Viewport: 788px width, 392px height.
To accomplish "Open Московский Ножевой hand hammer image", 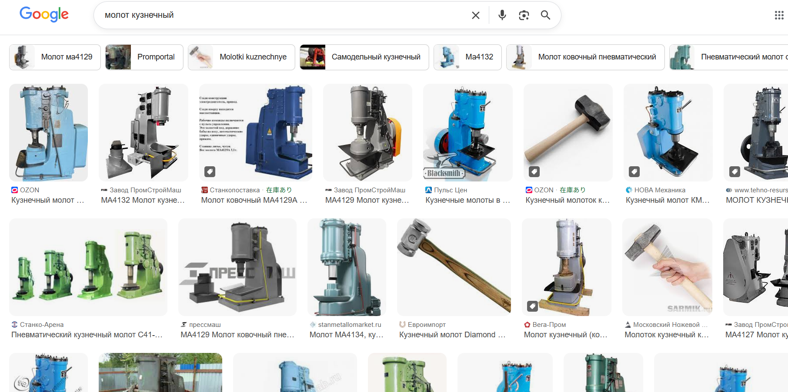I will pos(667,267).
